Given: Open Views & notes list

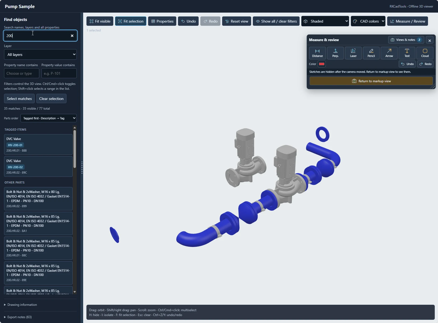Looking at the screenshot, I should click(406, 40).
